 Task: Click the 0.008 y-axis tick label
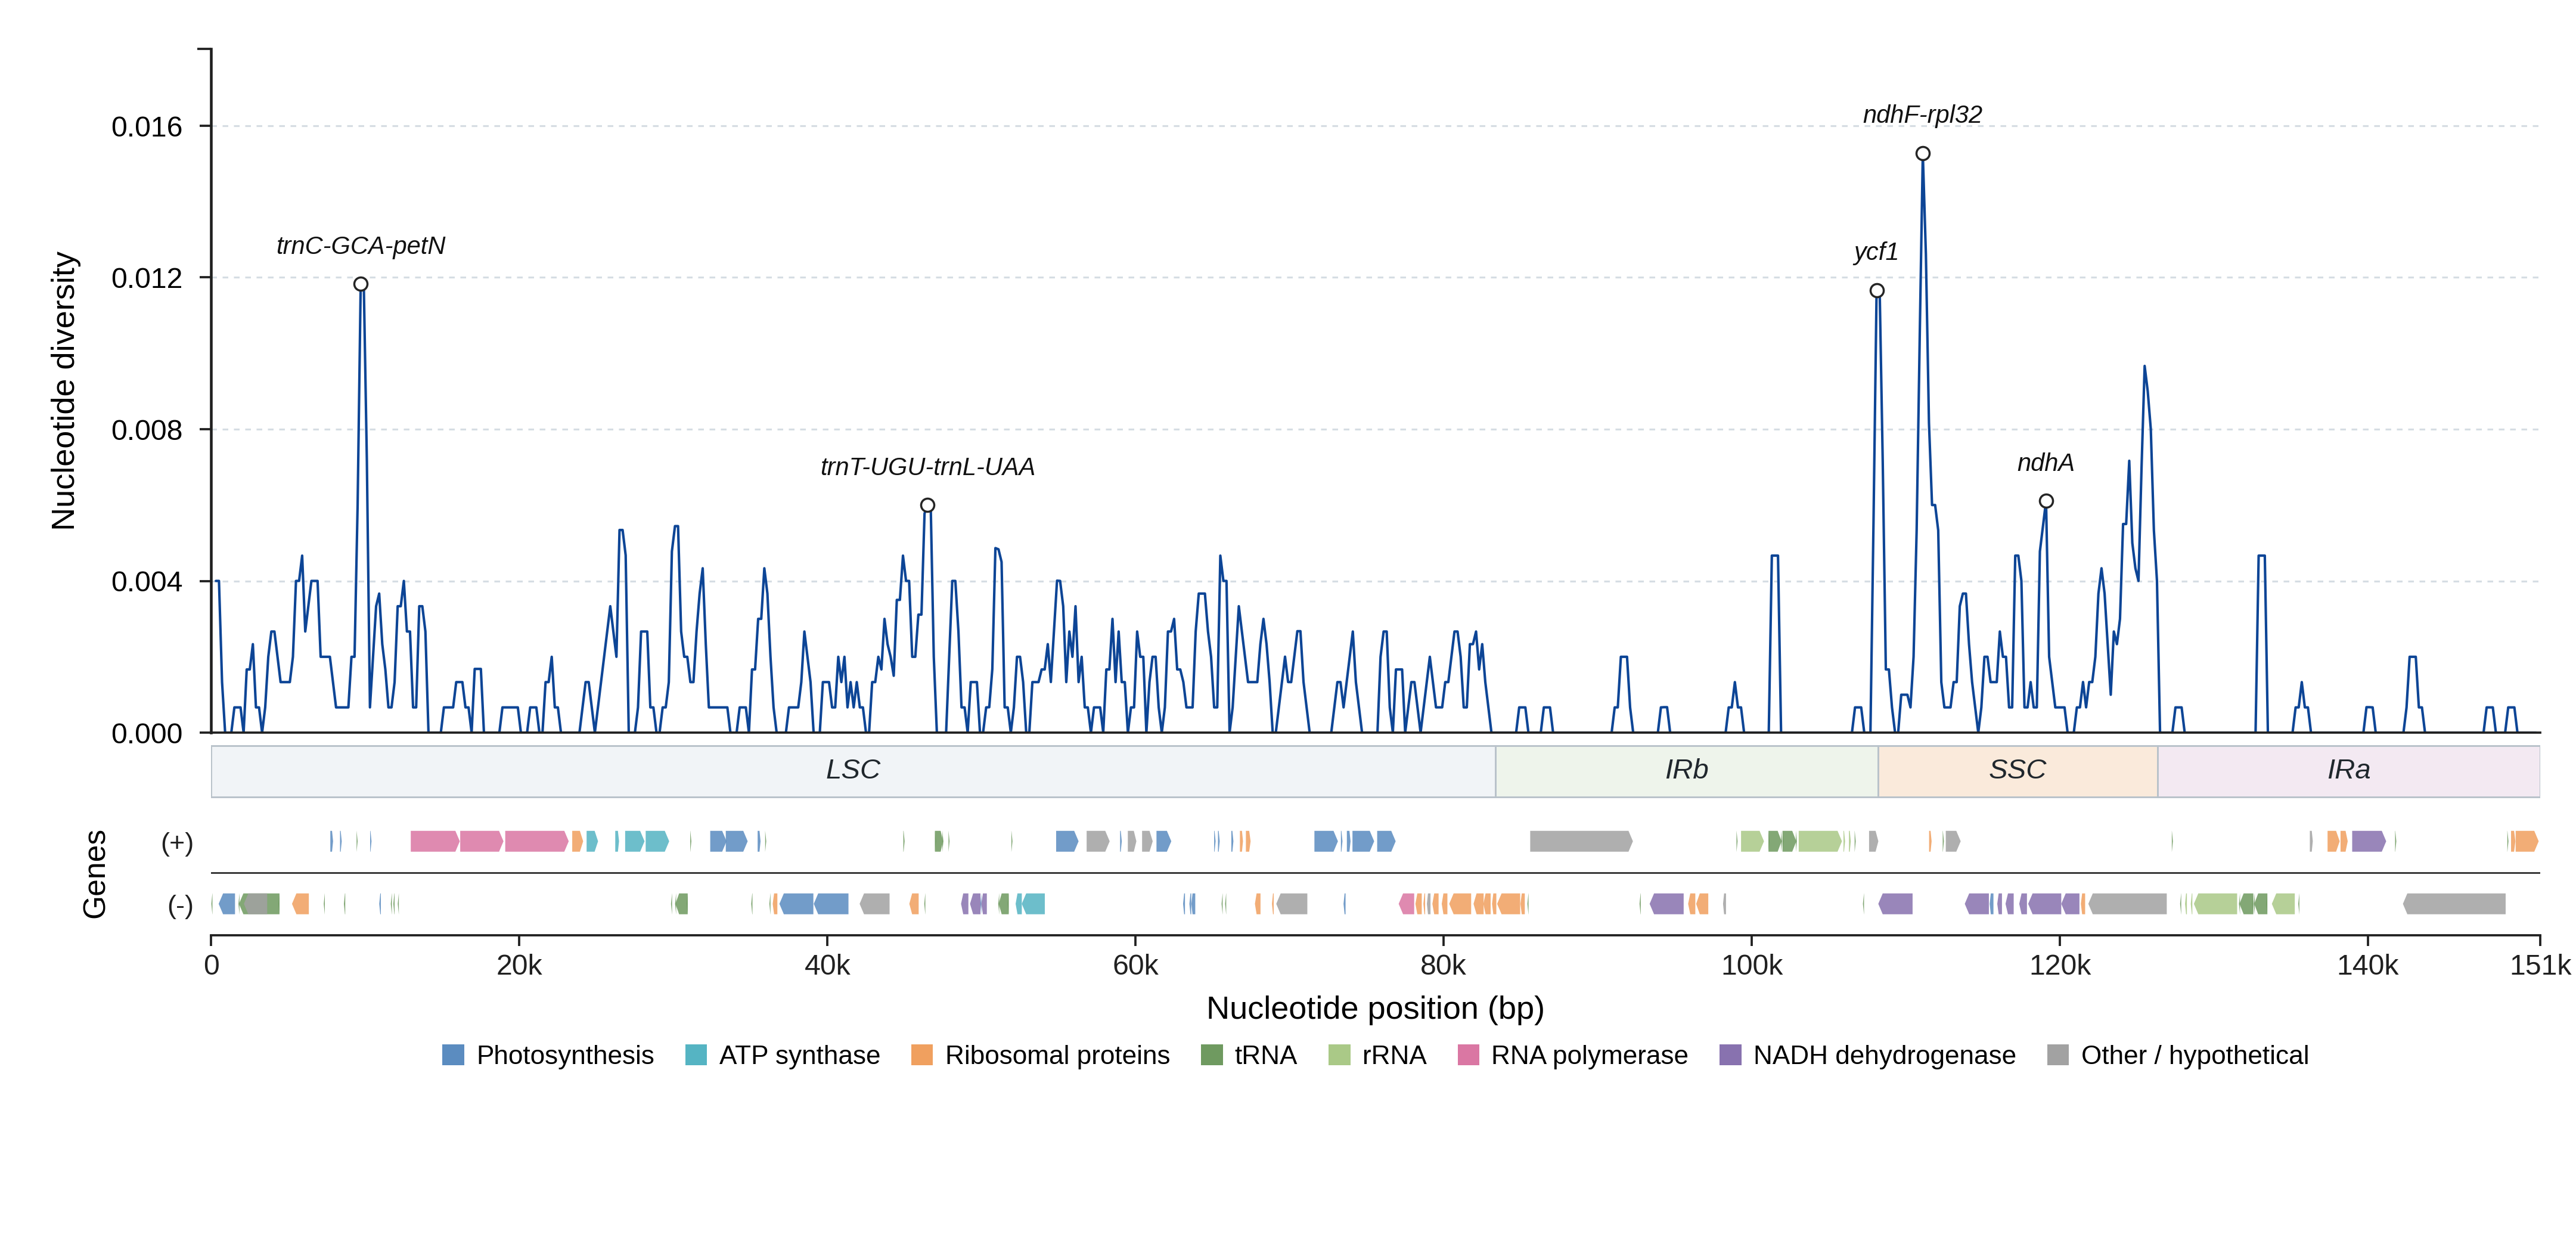(147, 430)
